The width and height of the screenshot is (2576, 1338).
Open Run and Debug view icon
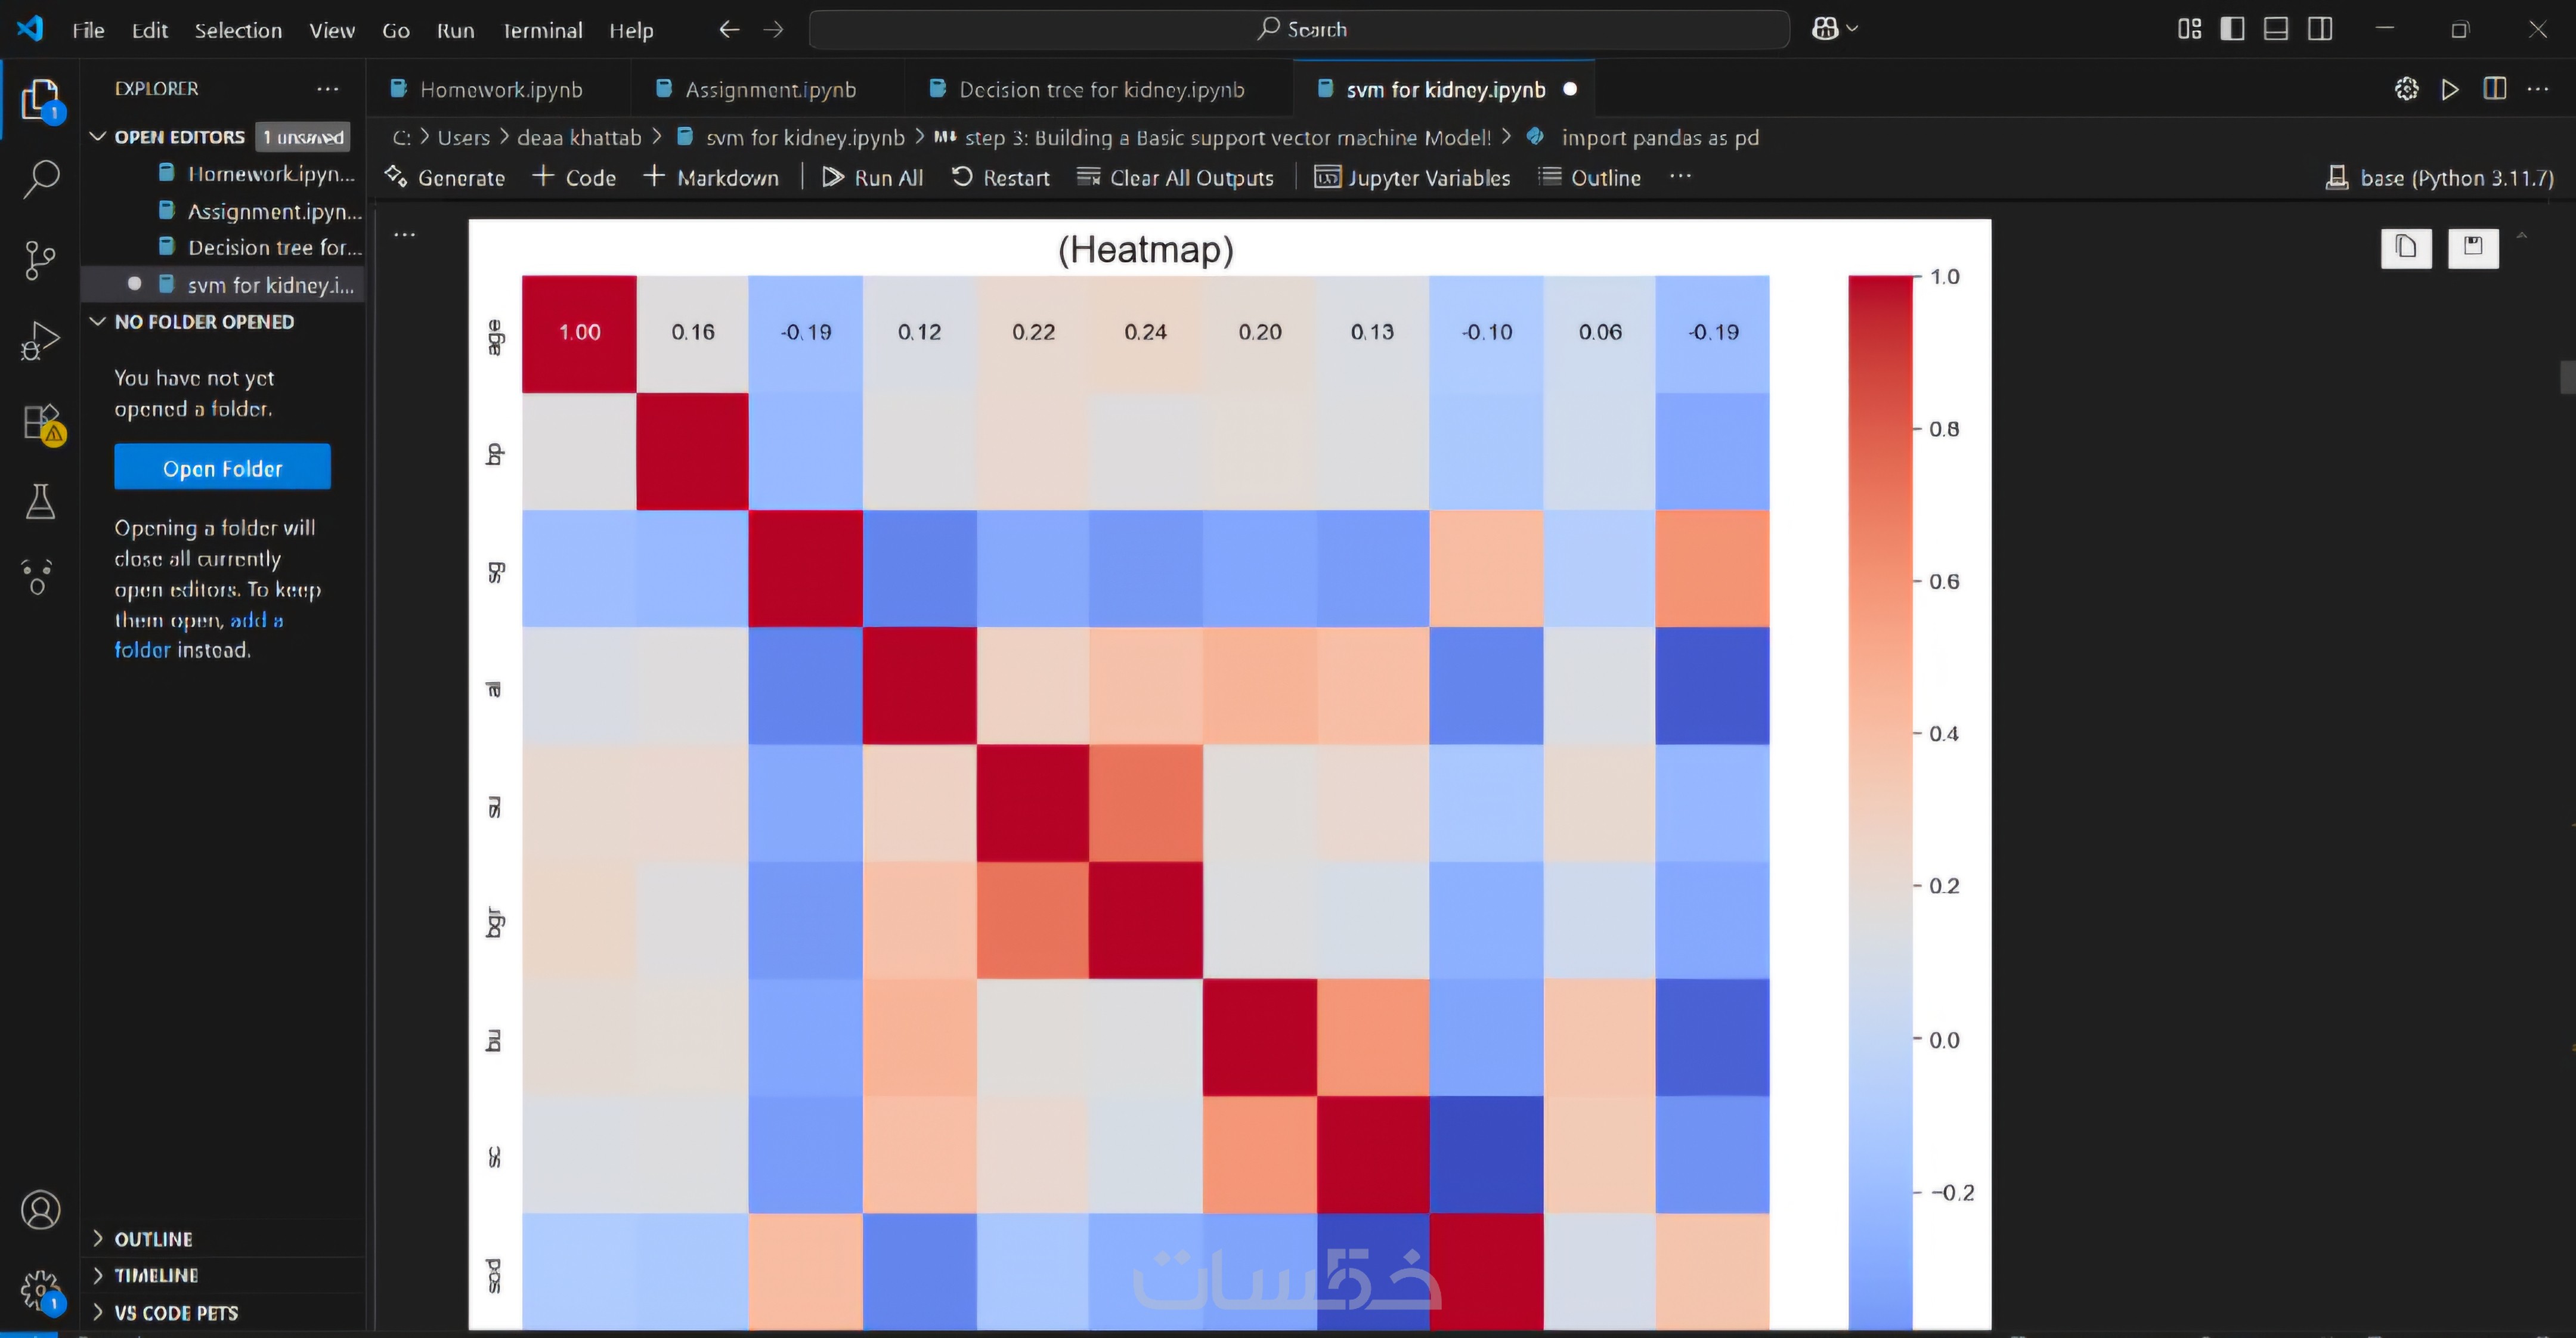40,341
